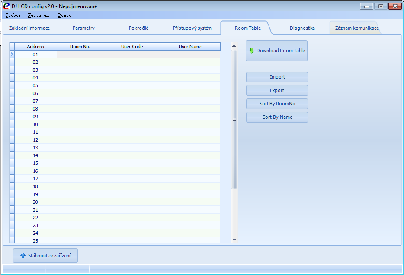Click the Address column header
The height and width of the screenshot is (275, 404).
pyautogui.click(x=35, y=47)
